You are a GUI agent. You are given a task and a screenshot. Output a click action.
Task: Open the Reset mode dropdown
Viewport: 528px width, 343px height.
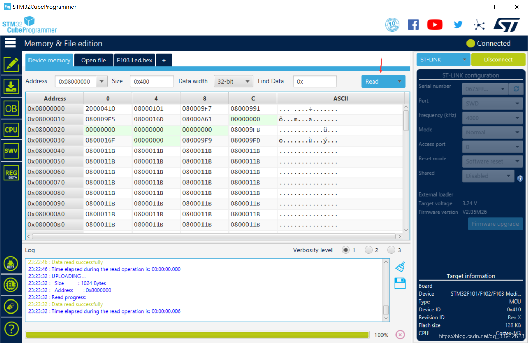pos(492,161)
